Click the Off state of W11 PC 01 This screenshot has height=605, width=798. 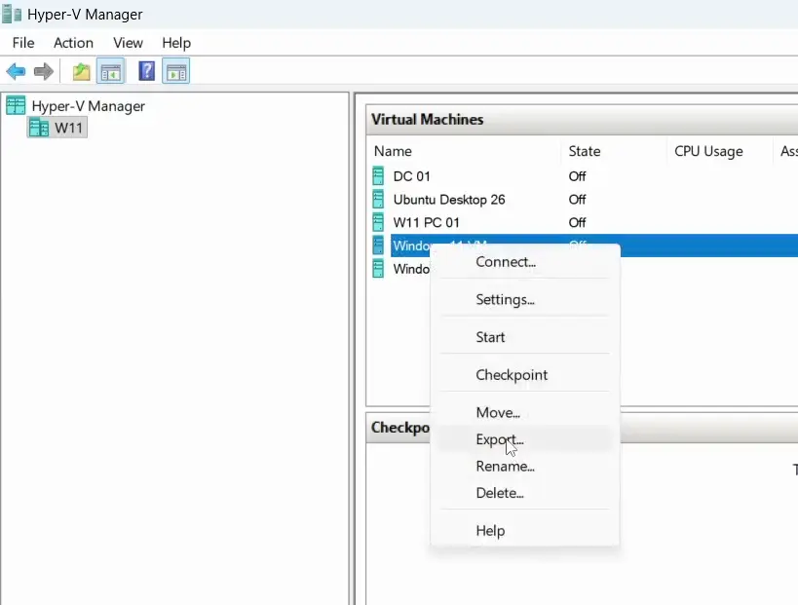pyautogui.click(x=577, y=222)
